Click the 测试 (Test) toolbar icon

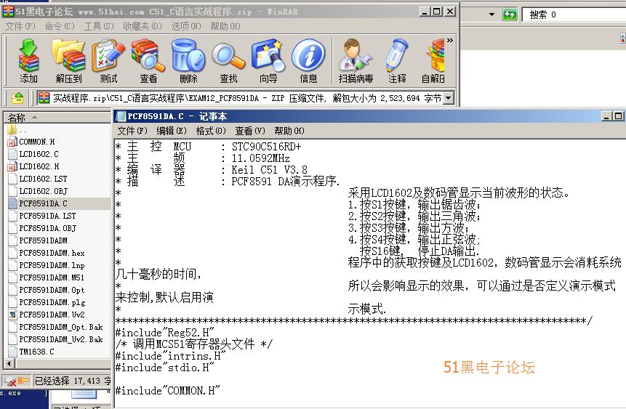(108, 61)
